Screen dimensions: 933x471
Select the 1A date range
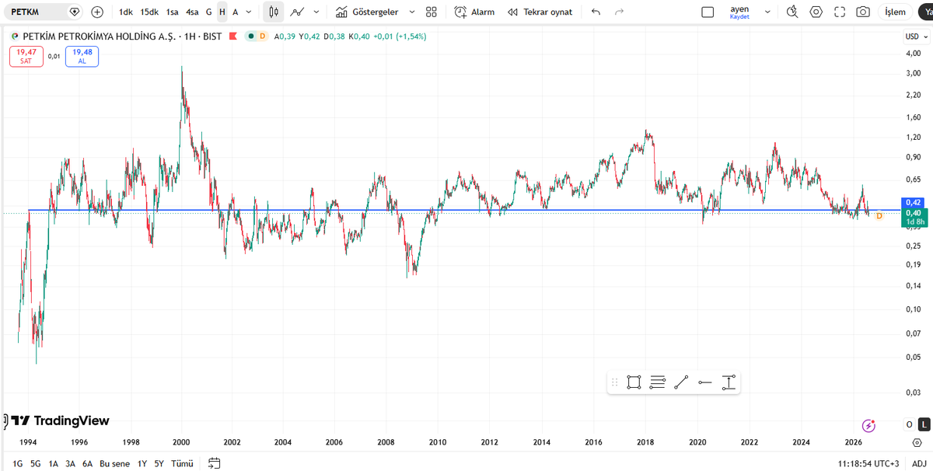[54, 463]
